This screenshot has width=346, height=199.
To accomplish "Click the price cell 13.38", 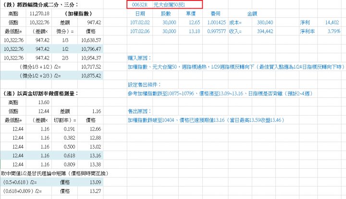I will point(95,164).
